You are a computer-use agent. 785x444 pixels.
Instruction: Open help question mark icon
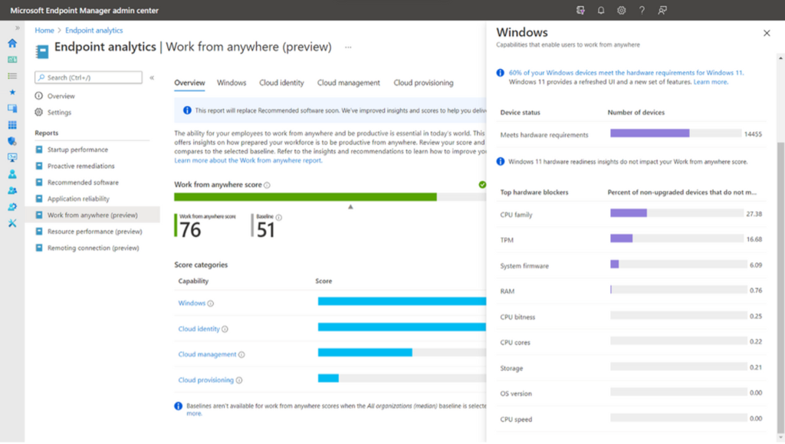tap(642, 10)
